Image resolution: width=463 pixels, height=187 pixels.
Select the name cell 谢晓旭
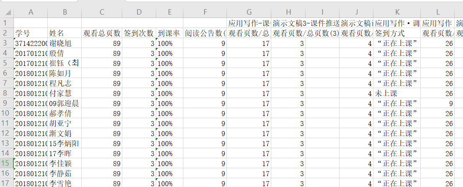[x=64, y=43]
